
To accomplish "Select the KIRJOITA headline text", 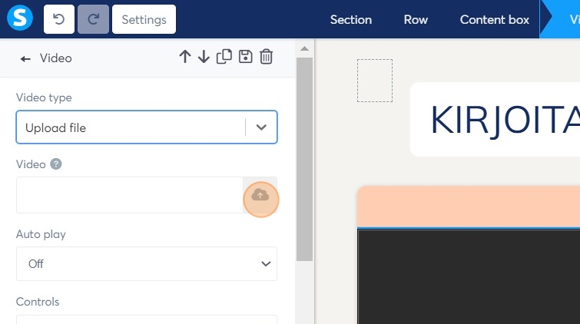I will tap(505, 121).
